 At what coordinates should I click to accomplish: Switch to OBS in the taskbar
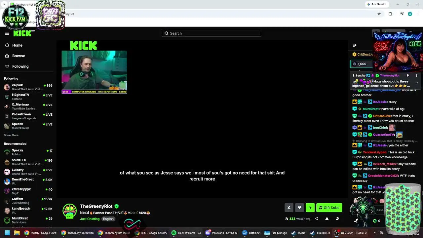350,233
